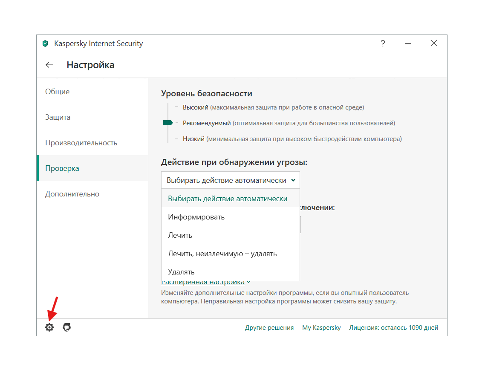Click the license days remaining link
The height and width of the screenshot is (378, 485).
(x=393, y=328)
